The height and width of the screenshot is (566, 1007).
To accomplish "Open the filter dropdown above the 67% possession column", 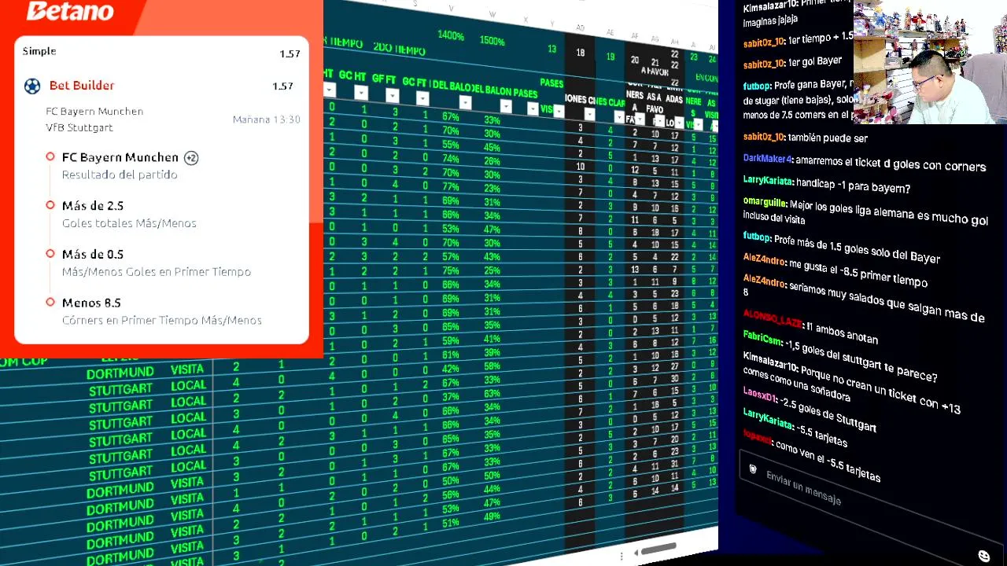I will (x=465, y=103).
